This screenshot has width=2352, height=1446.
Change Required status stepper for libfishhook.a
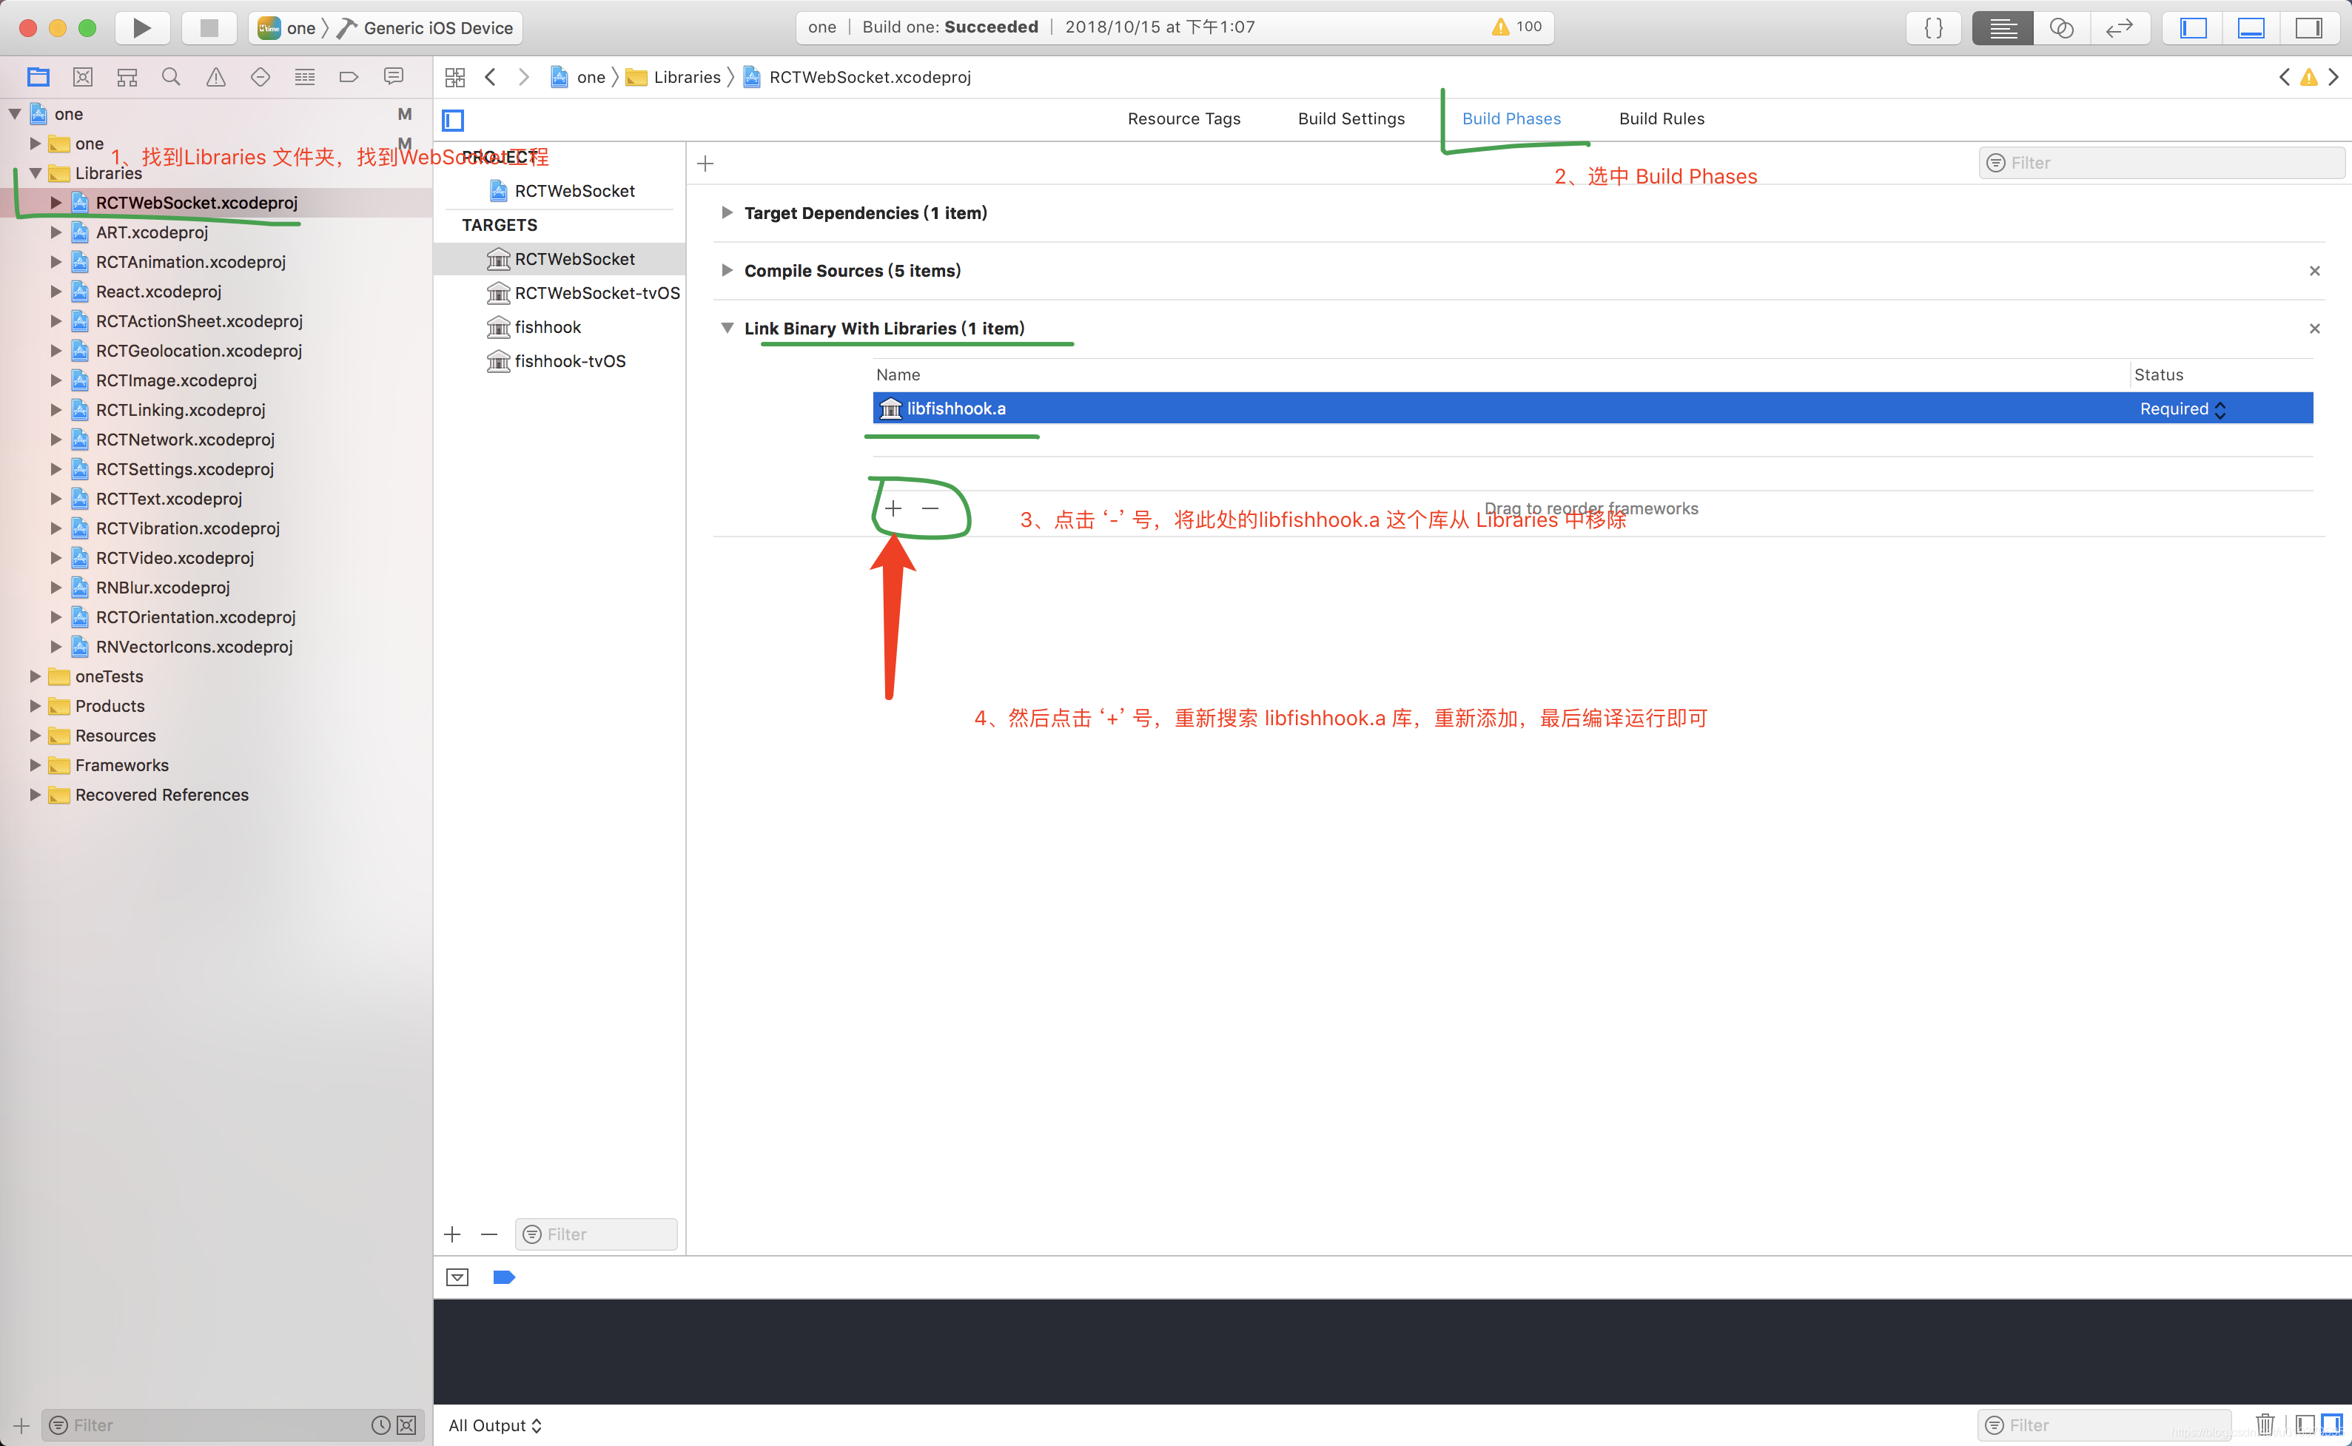point(2219,409)
